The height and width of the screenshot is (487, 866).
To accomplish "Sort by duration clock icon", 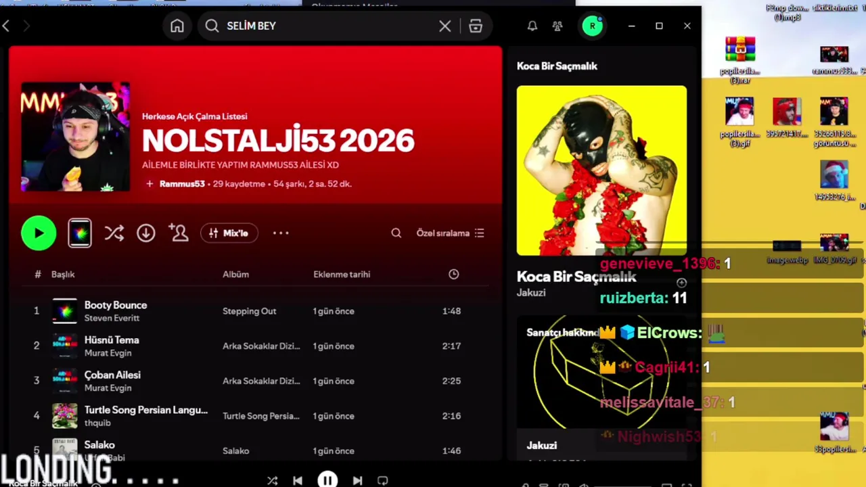I will (454, 274).
